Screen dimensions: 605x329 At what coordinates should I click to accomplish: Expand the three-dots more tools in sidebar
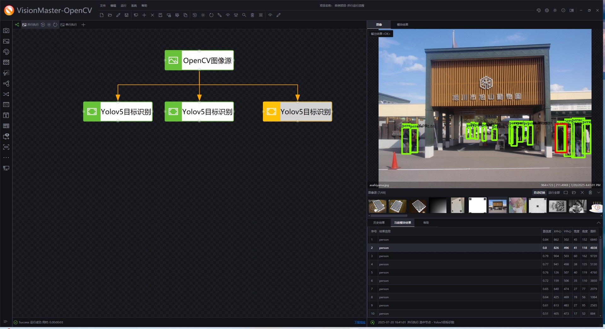click(x=6, y=158)
